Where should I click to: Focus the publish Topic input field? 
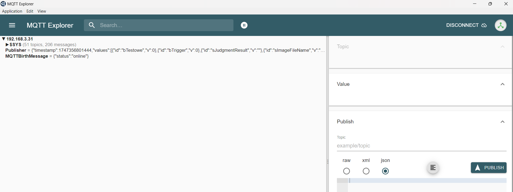coord(421,146)
